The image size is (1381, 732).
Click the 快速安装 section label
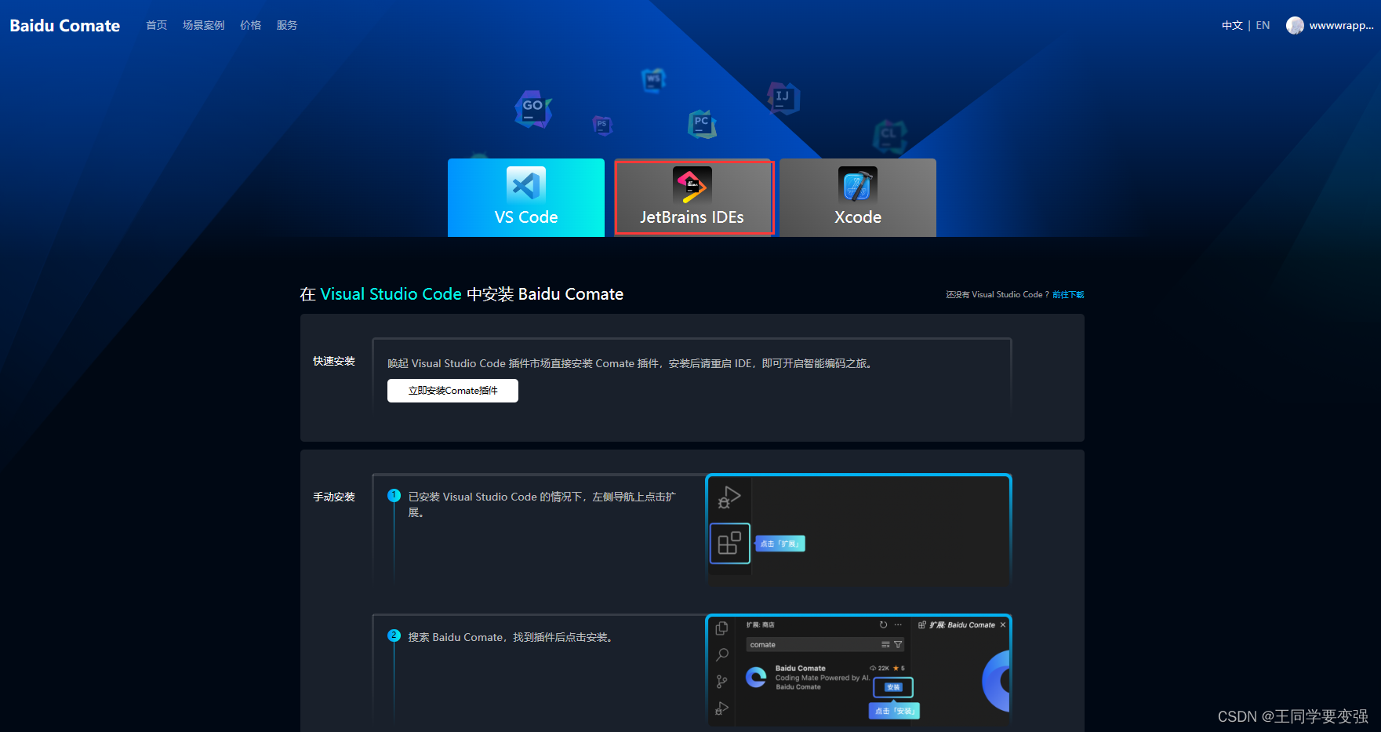click(334, 362)
